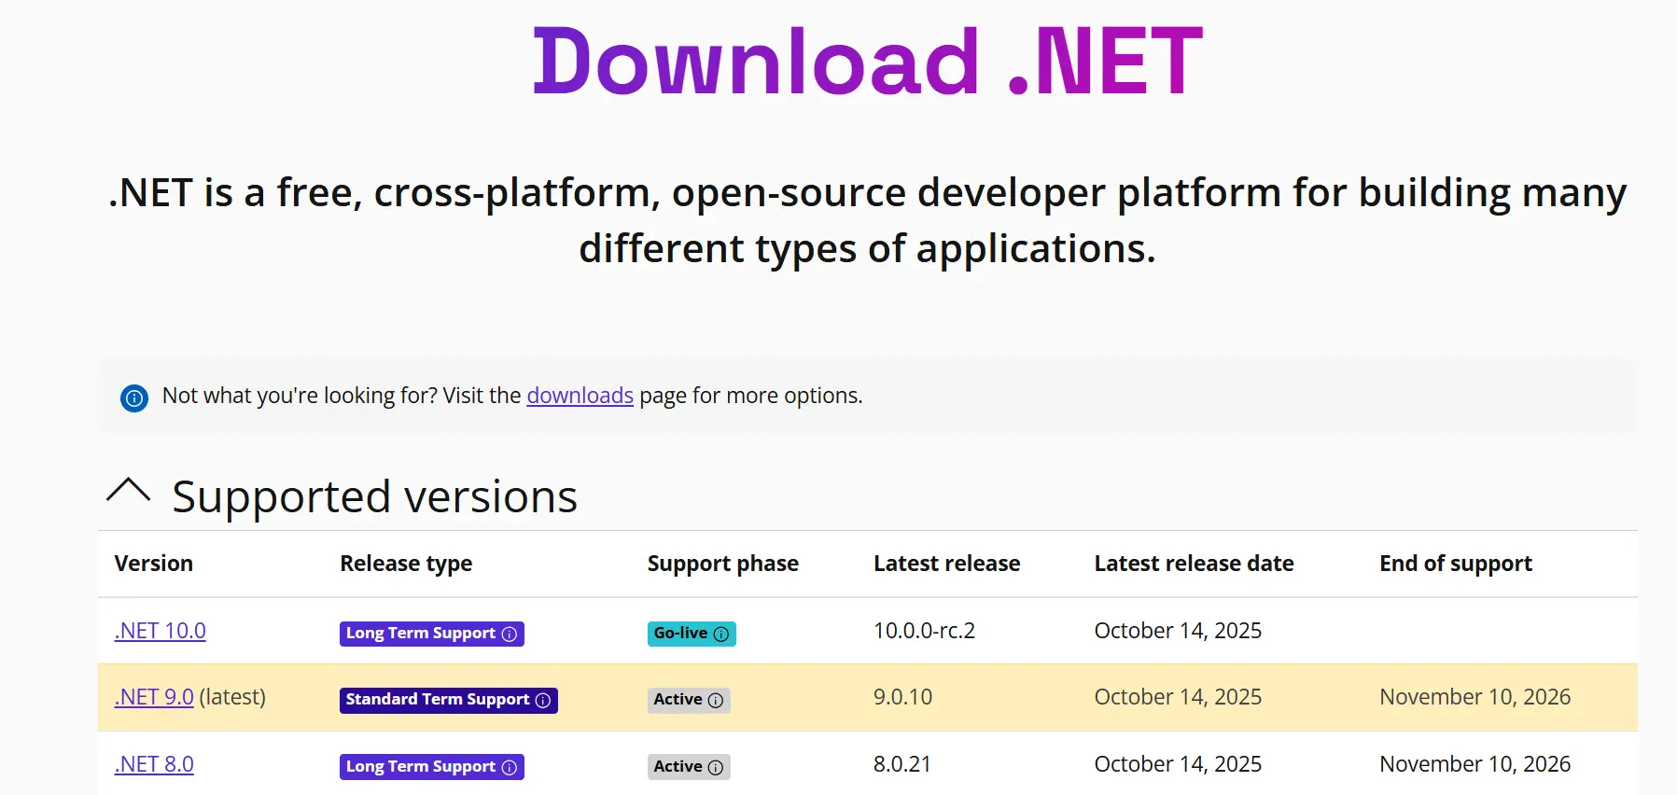Viewport: 1677px width, 795px height.
Task: Click the Supported versions heading
Action: click(x=375, y=496)
